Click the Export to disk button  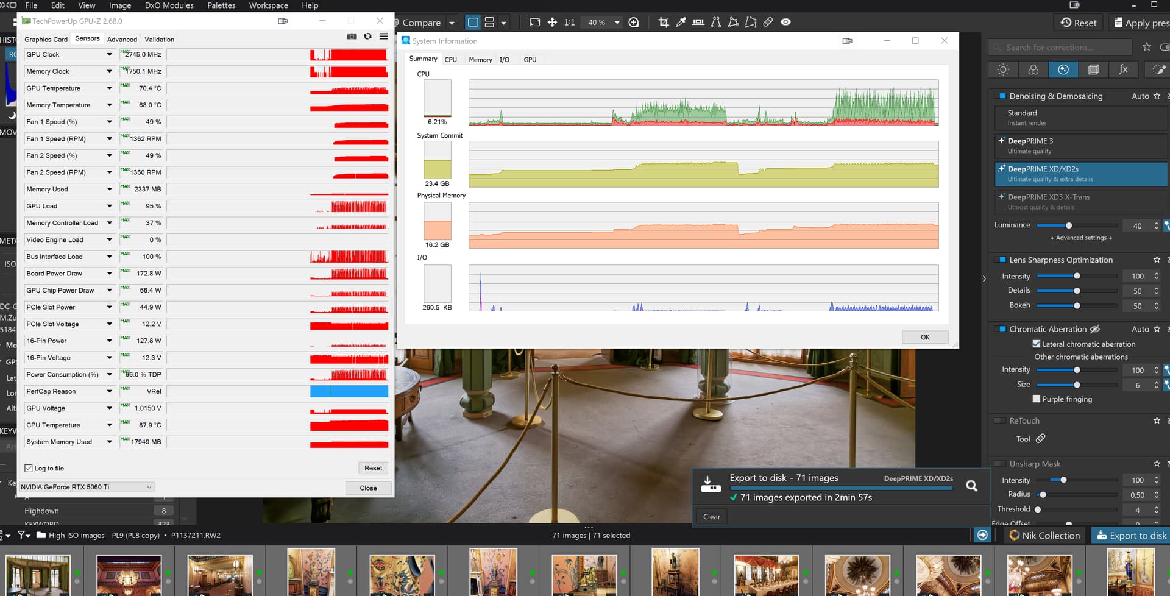tap(1131, 536)
